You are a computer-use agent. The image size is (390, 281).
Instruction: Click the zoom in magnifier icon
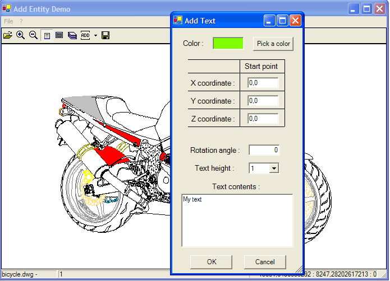[x=21, y=35]
